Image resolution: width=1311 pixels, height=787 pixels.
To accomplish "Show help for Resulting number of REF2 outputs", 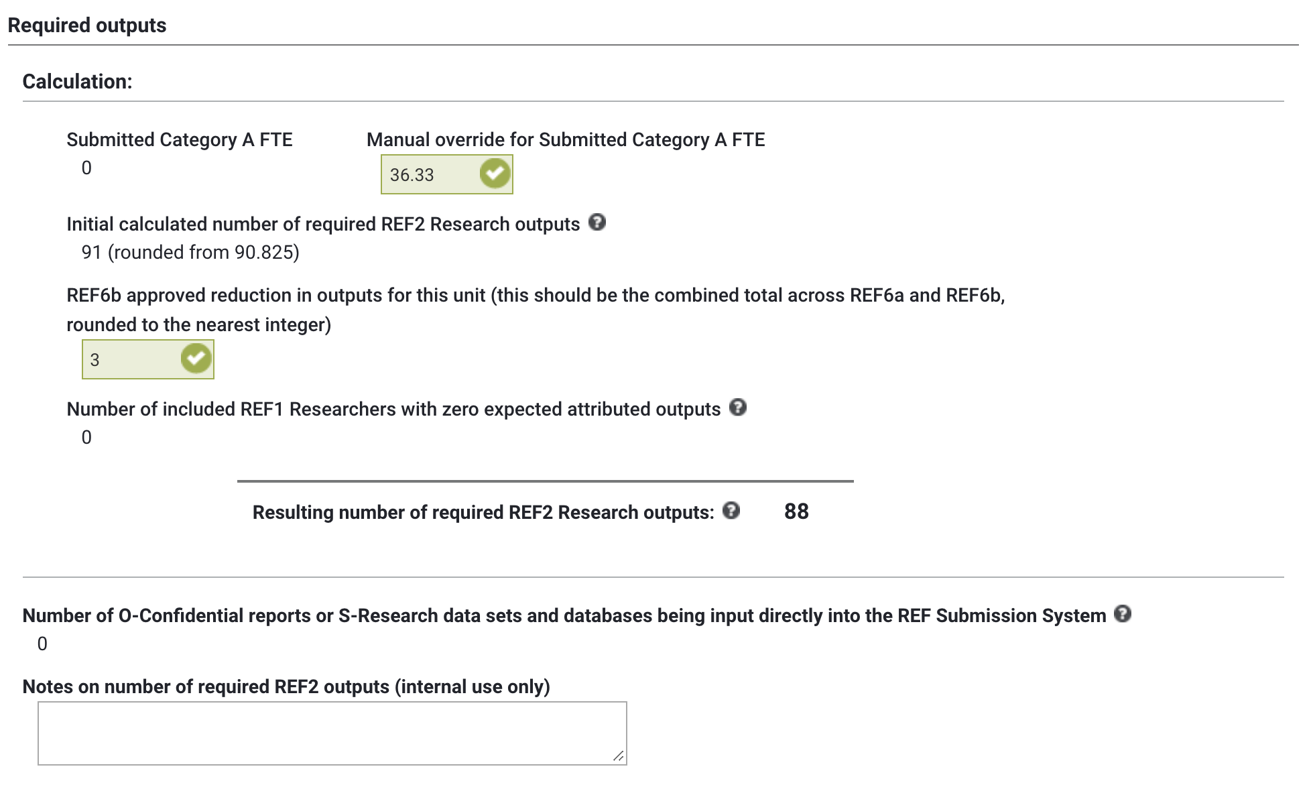I will pyautogui.click(x=731, y=511).
